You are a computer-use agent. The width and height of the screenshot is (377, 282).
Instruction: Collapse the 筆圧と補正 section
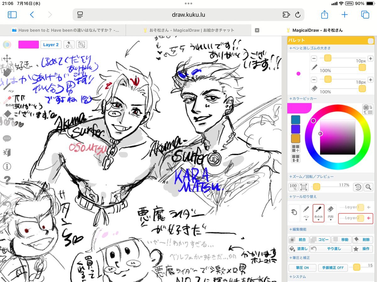[299, 258]
